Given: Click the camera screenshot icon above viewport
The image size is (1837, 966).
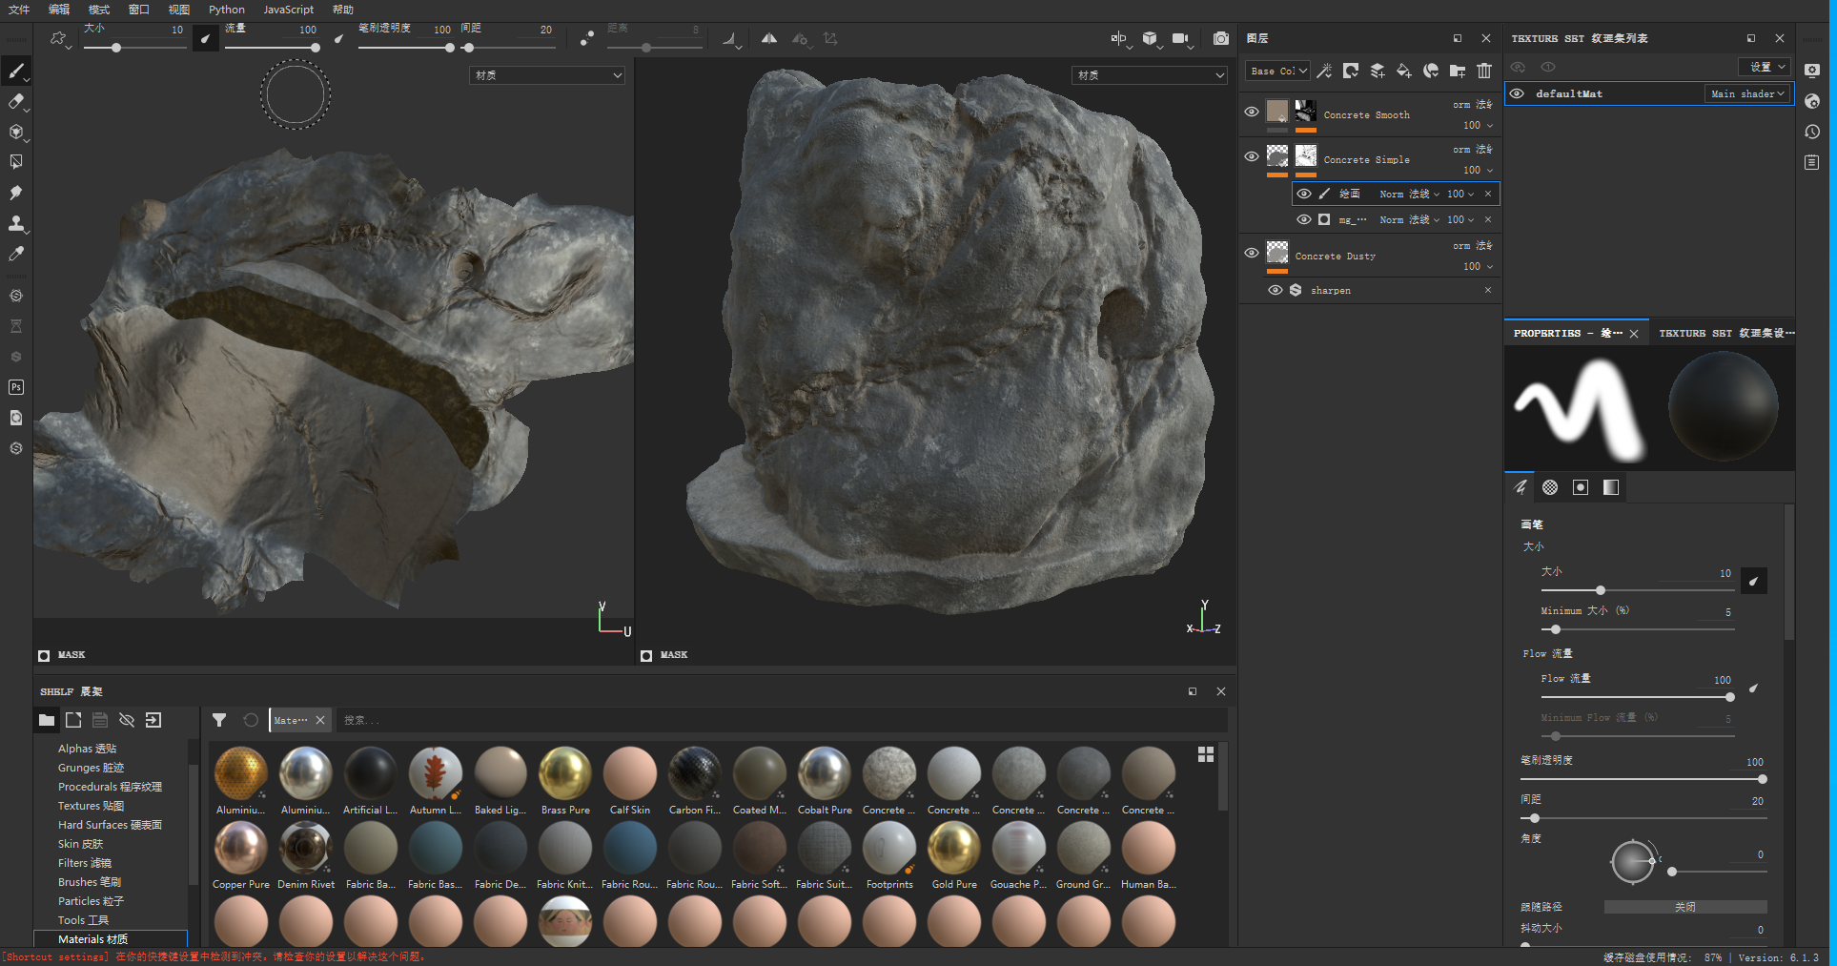Looking at the screenshot, I should [x=1220, y=38].
